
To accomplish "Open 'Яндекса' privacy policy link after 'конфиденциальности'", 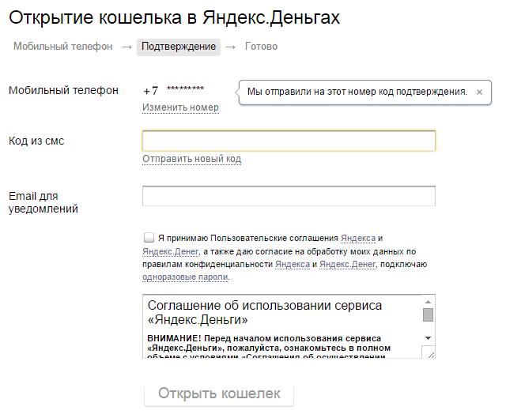I will click(x=293, y=264).
